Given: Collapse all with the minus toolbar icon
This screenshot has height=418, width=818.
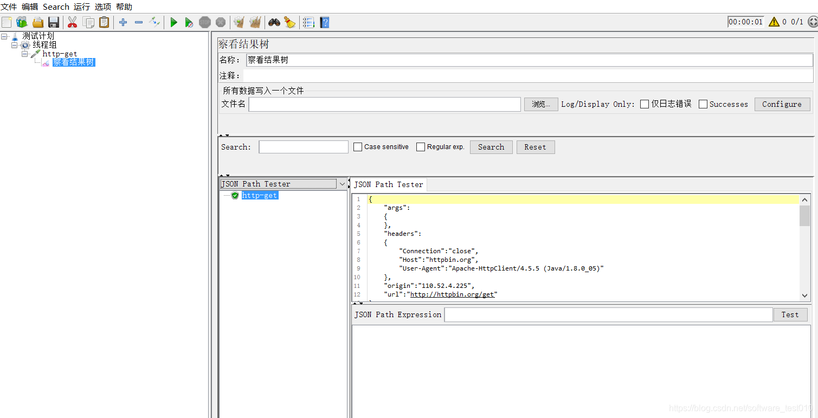Looking at the screenshot, I should [x=139, y=22].
